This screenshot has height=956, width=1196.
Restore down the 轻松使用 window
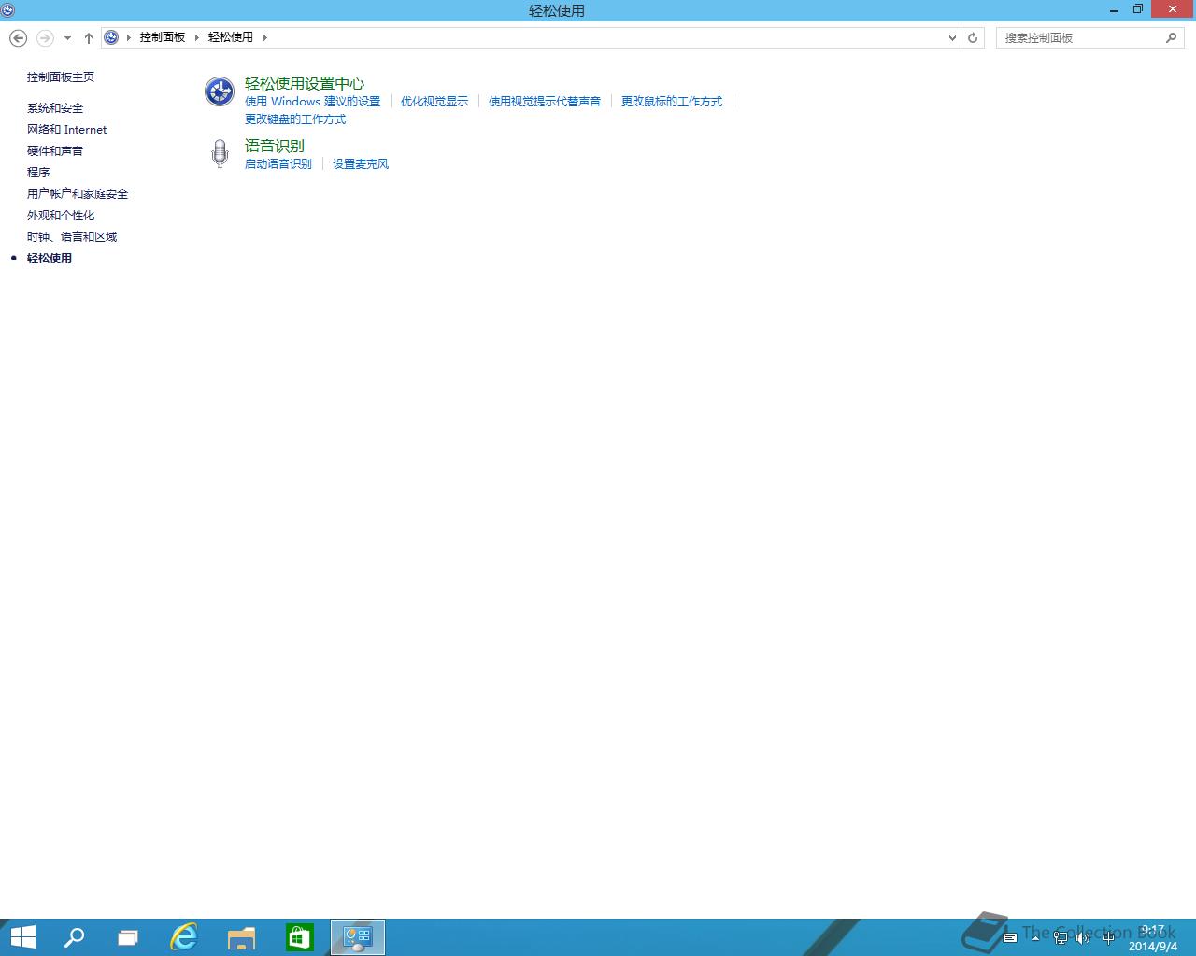point(1138,10)
